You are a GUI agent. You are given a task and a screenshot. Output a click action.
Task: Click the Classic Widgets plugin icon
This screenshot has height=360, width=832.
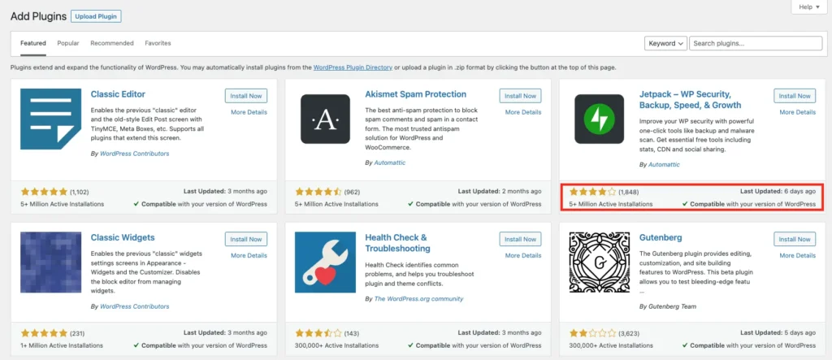[50, 262]
